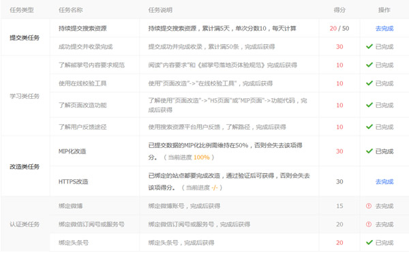
Task: Click 已完成 status for MIP化改造
Action: click(384, 151)
